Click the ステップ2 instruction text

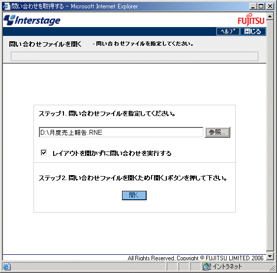133,178
